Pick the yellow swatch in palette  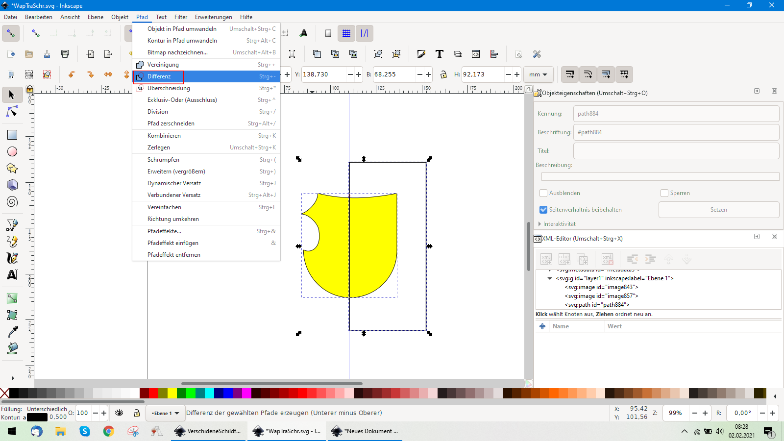(172, 393)
